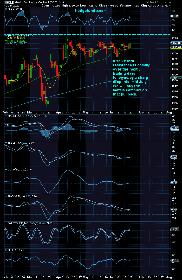Viewport: 182px width, 280px height.
Task: Click the small icon before MFI(14)
Action: (x=6, y=250)
